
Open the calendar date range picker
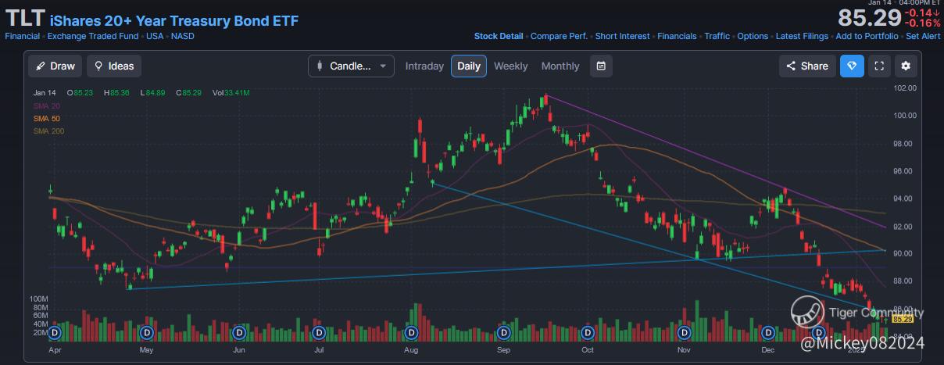600,66
